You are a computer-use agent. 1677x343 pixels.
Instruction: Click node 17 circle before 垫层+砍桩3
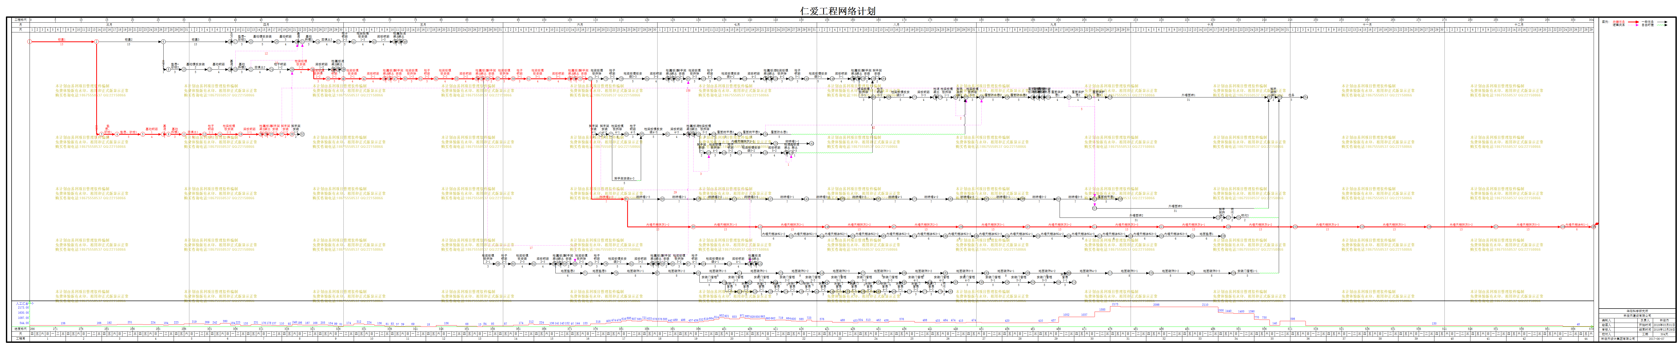236,42
